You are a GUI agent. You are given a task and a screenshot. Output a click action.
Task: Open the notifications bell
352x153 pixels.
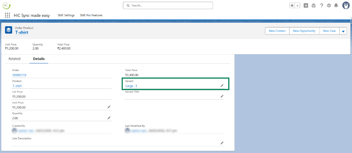click(336, 6)
